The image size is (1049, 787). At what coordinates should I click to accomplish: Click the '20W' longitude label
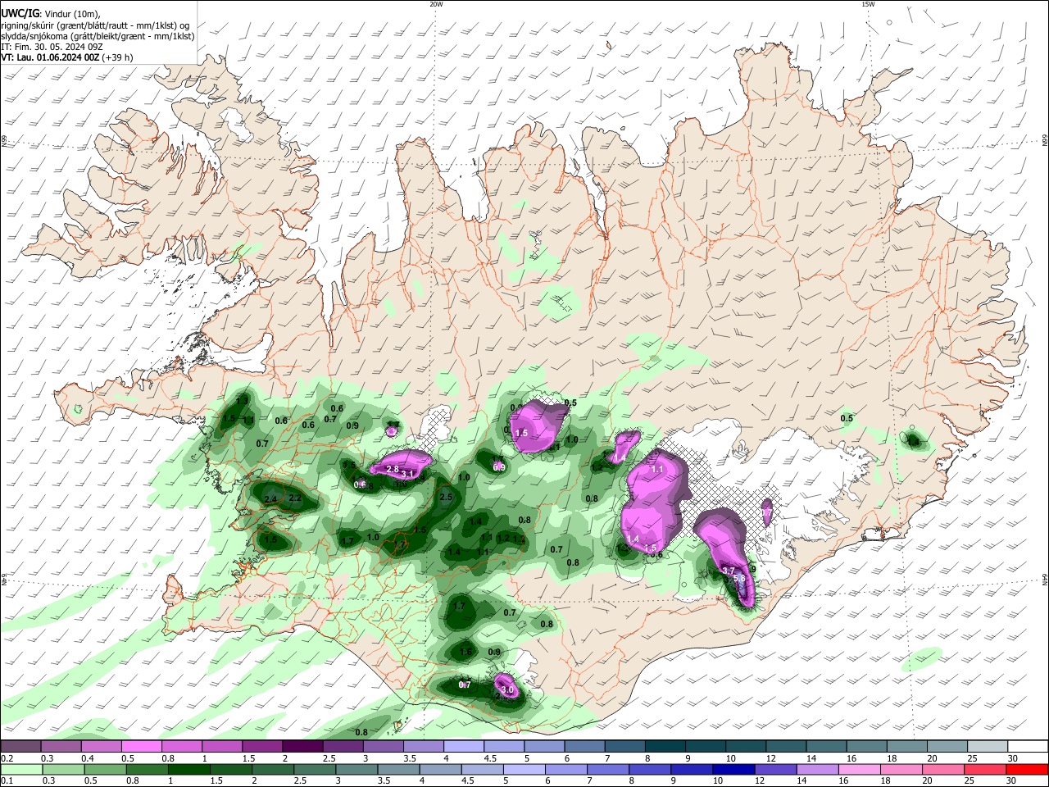(436, 4)
